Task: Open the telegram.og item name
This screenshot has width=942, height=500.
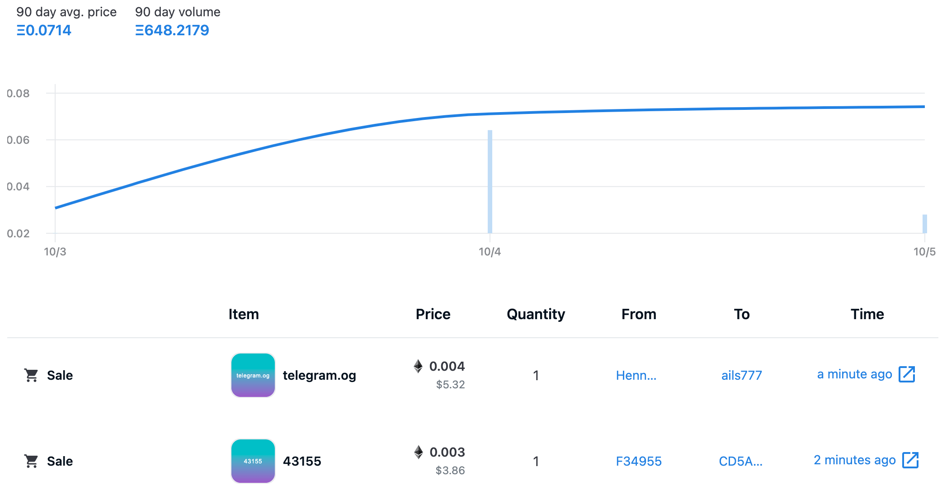Action: [320, 375]
